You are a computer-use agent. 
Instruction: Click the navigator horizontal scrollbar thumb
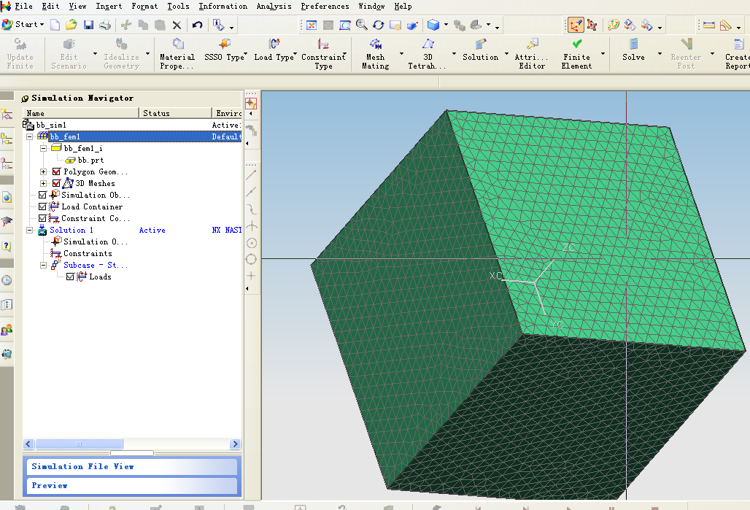(x=79, y=444)
